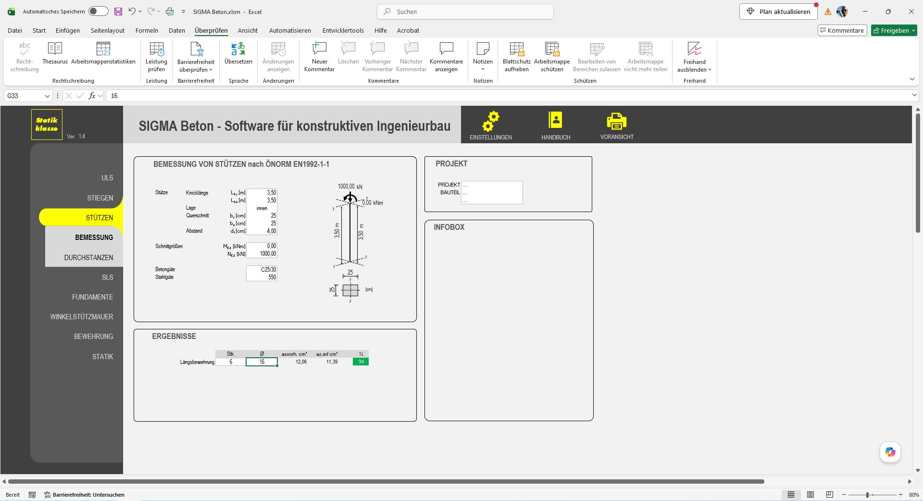The height and width of the screenshot is (501, 923).
Task: Go to the ULS section
Action: 107,178
